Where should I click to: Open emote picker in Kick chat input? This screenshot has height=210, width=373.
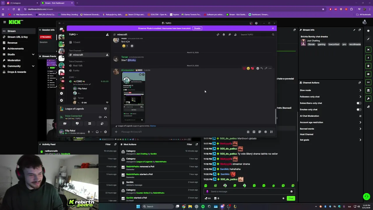291,192
